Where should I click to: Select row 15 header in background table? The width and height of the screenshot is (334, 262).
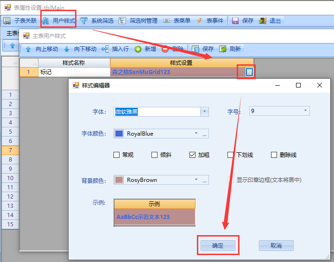(x=10, y=225)
